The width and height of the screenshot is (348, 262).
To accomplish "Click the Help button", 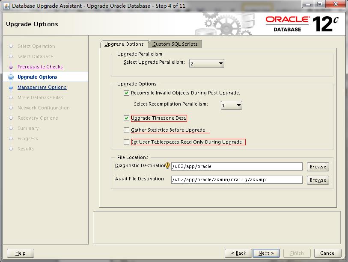I will (21, 253).
